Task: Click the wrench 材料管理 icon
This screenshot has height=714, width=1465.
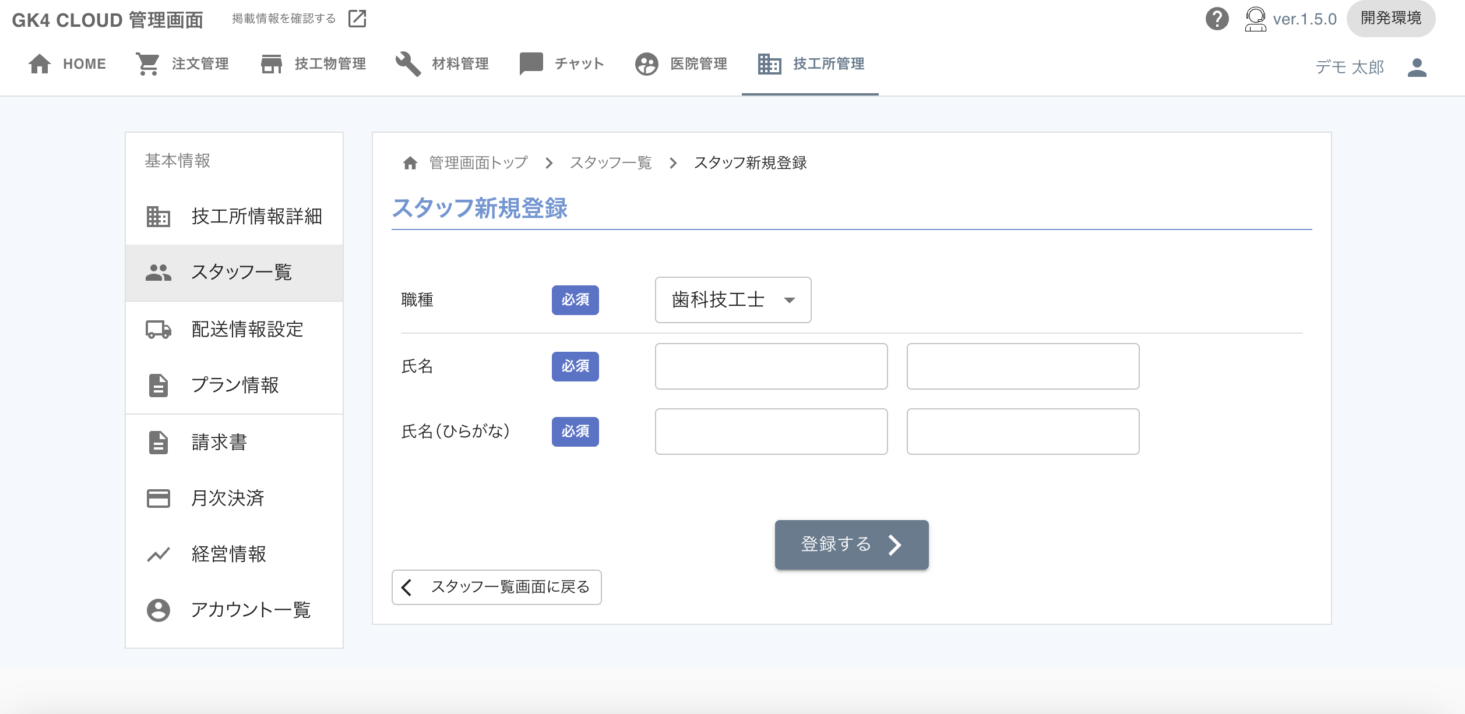Action: pos(408,64)
